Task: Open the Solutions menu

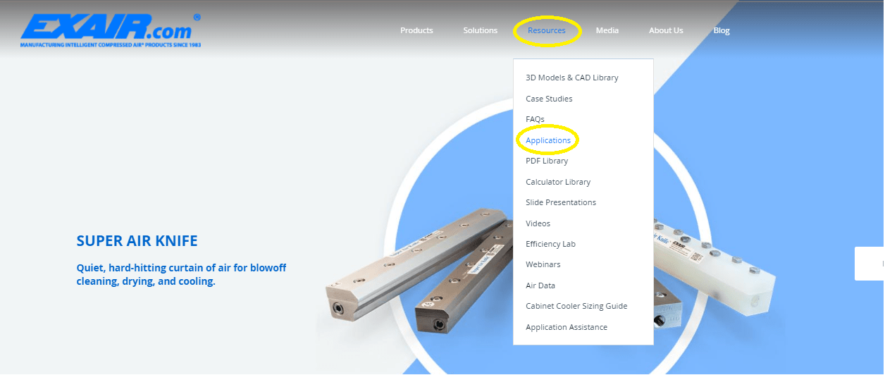Action: [x=480, y=30]
